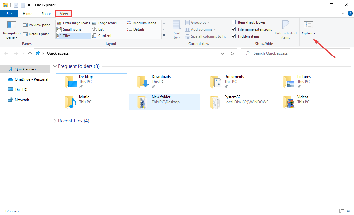Screen dimensions: 354x215
Task: Toggle the Preview pane
Action: coord(36,25)
